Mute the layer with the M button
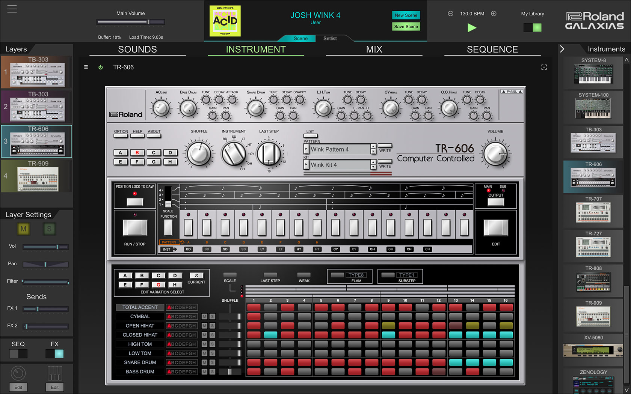 coord(23,229)
